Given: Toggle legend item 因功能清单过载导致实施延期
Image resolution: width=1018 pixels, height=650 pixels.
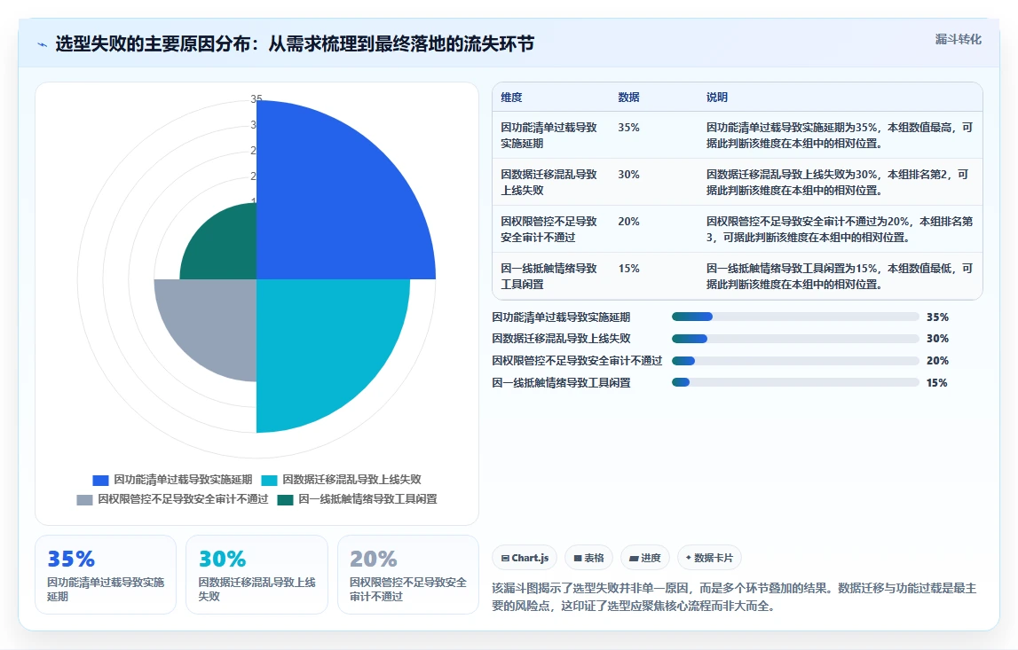Looking at the screenshot, I should point(172,480).
